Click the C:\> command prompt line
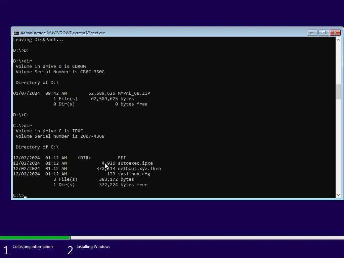Viewport: 344px width, 258px height. 20,195
